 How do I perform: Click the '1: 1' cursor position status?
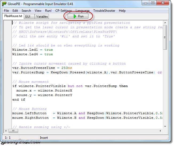pyautogui.click(x=8, y=138)
